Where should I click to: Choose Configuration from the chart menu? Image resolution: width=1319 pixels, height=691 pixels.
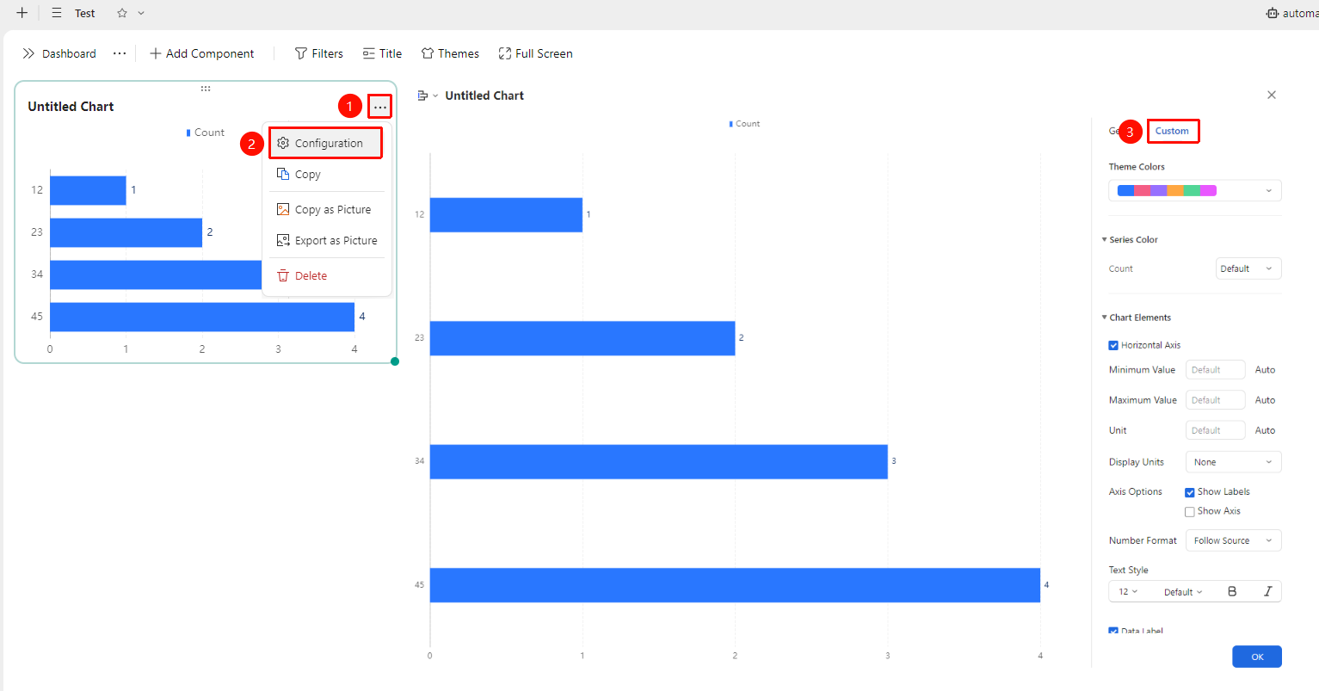pos(326,143)
